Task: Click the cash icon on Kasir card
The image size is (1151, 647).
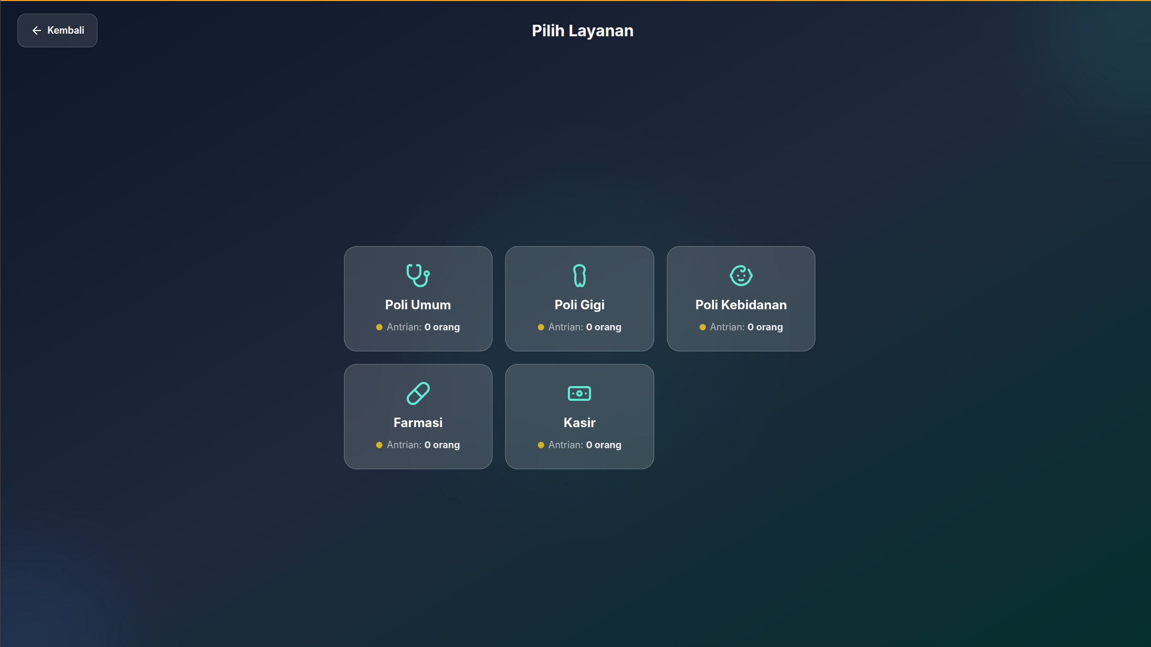Action: 579,393
